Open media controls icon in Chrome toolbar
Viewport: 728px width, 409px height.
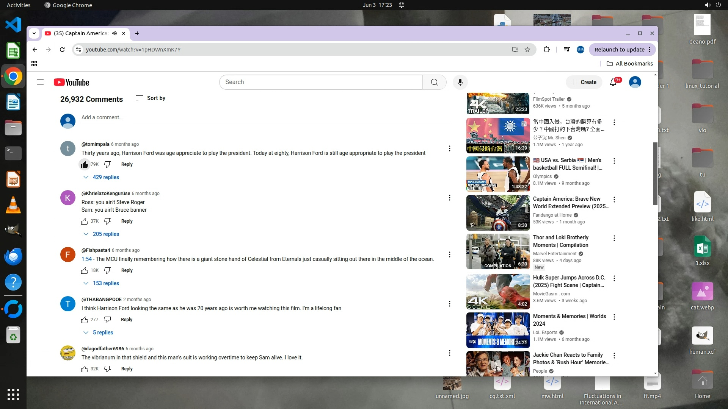567,50
